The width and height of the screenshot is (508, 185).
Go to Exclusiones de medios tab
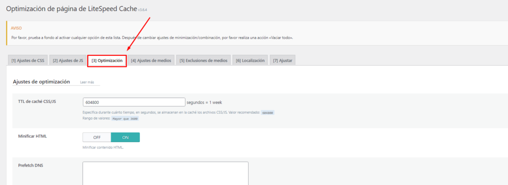click(203, 60)
